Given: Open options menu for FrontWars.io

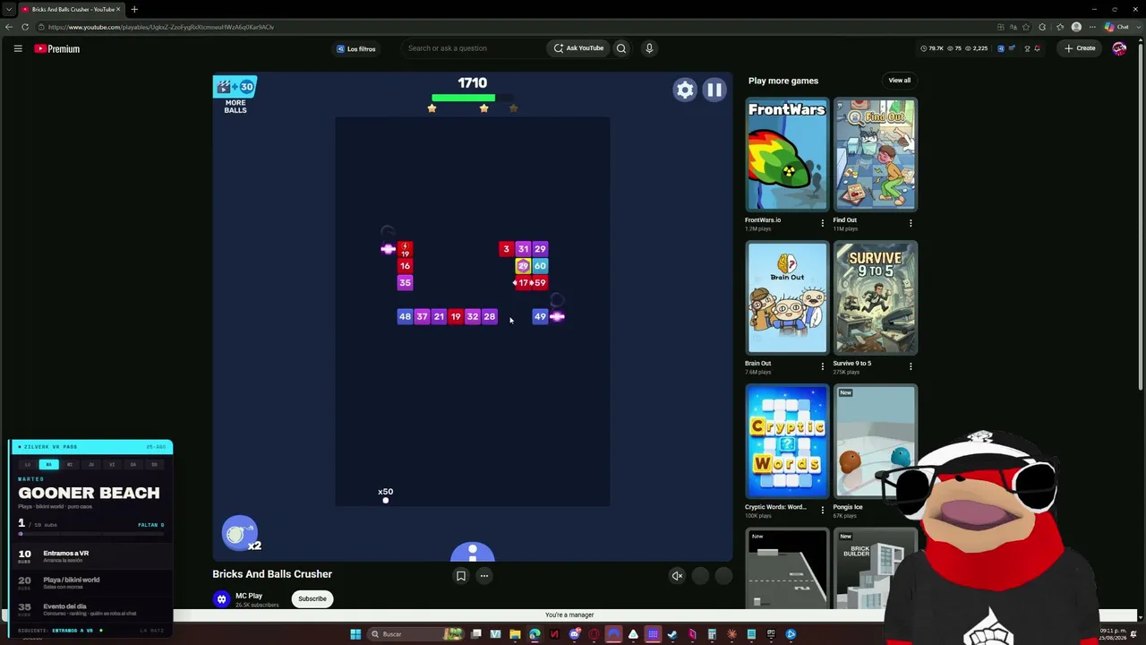Looking at the screenshot, I should pos(823,223).
